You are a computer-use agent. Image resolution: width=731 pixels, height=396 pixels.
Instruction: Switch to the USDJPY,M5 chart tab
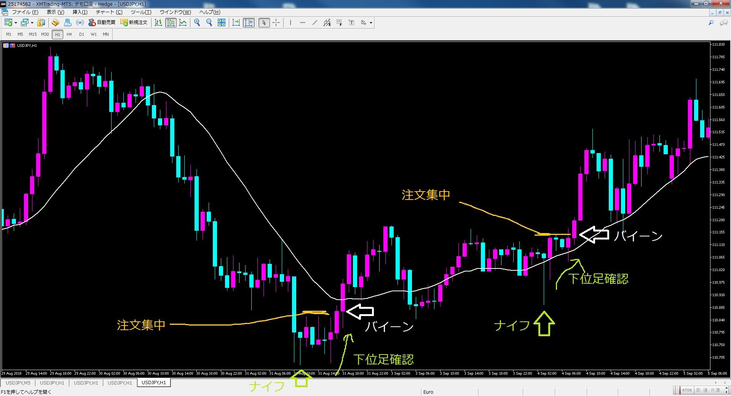click(18, 383)
